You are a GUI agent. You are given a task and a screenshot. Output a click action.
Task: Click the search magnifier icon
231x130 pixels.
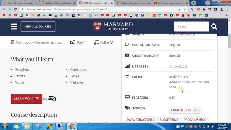point(214,27)
